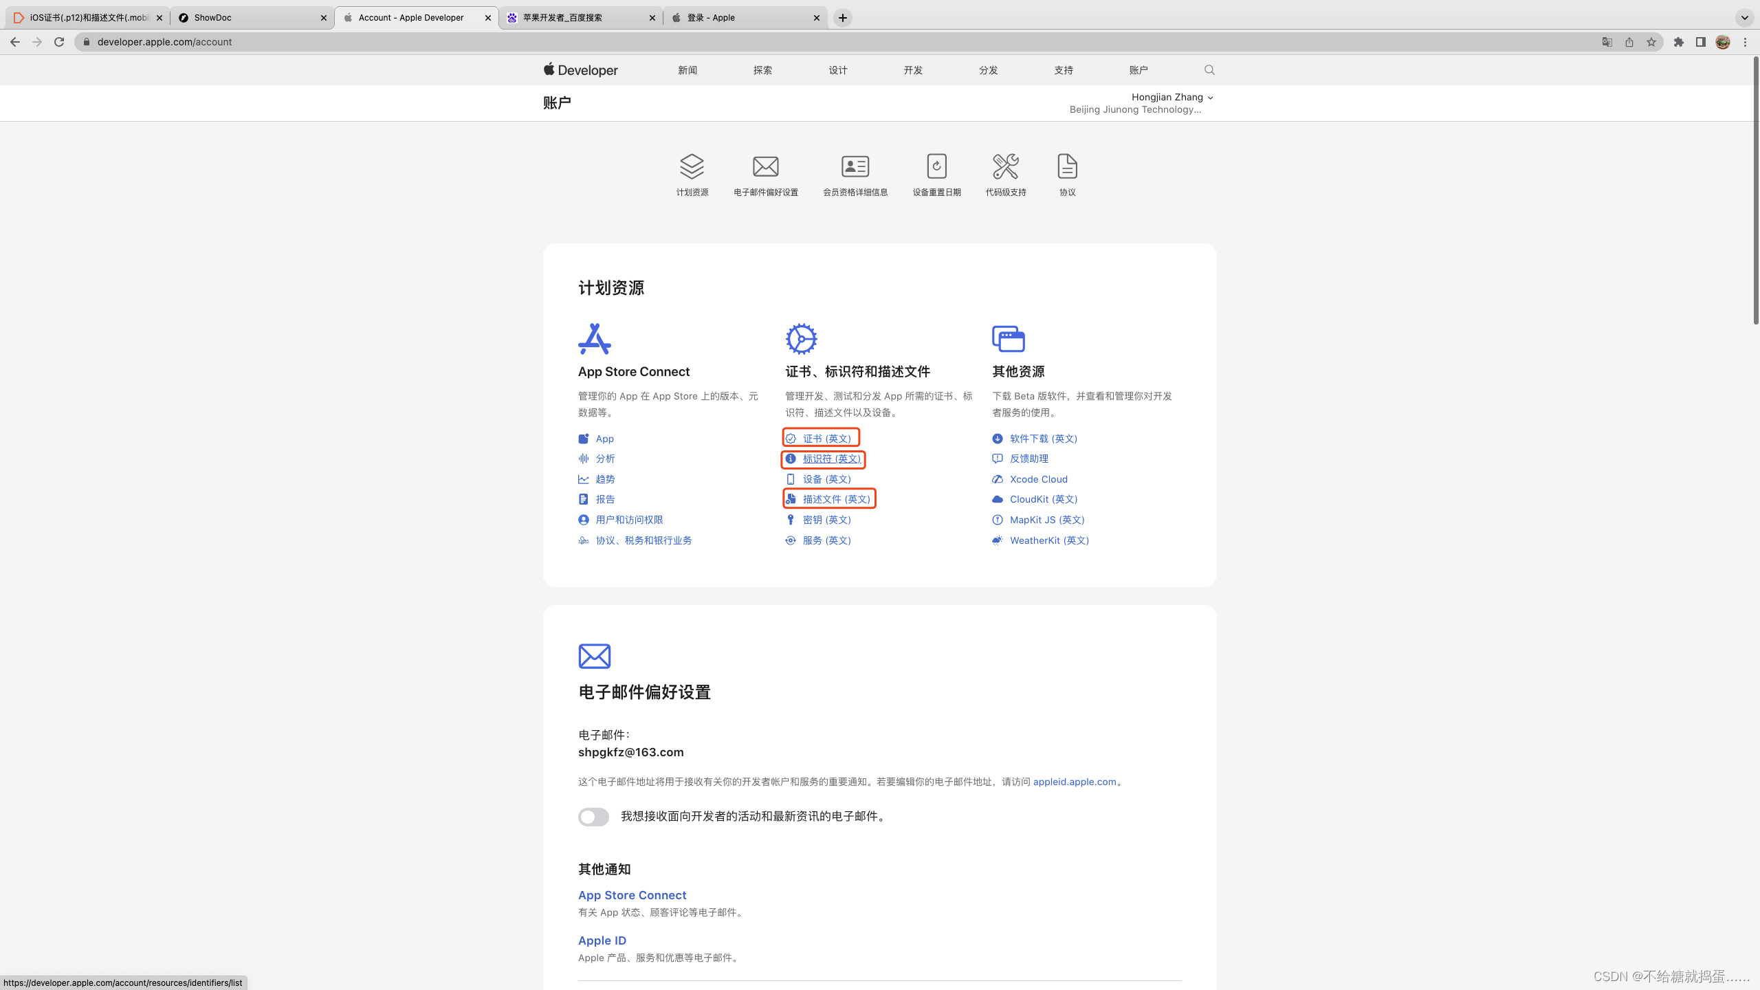The height and width of the screenshot is (990, 1760).
Task: Open Chrome three-dot menu
Action: (1745, 42)
